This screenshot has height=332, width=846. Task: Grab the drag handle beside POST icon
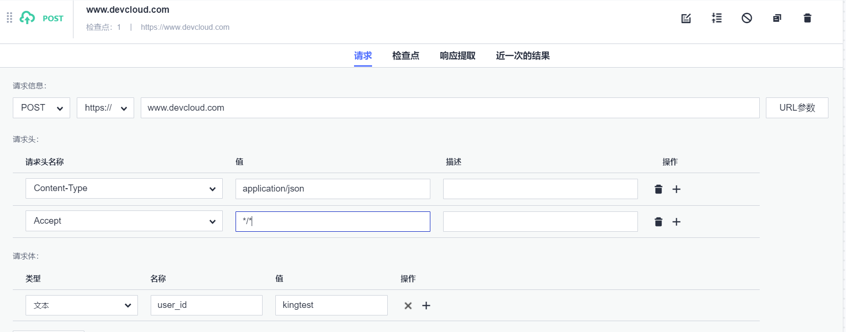pos(9,18)
